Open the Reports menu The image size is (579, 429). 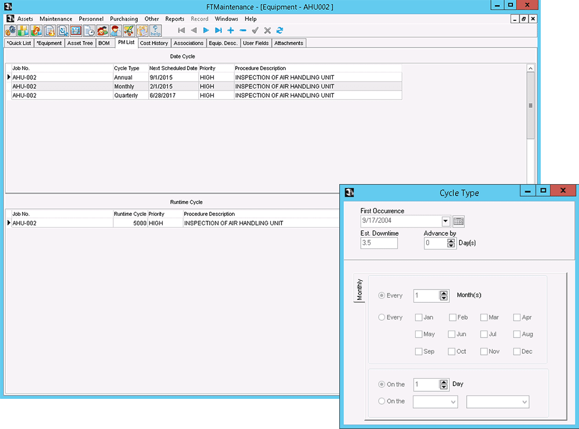tap(175, 19)
